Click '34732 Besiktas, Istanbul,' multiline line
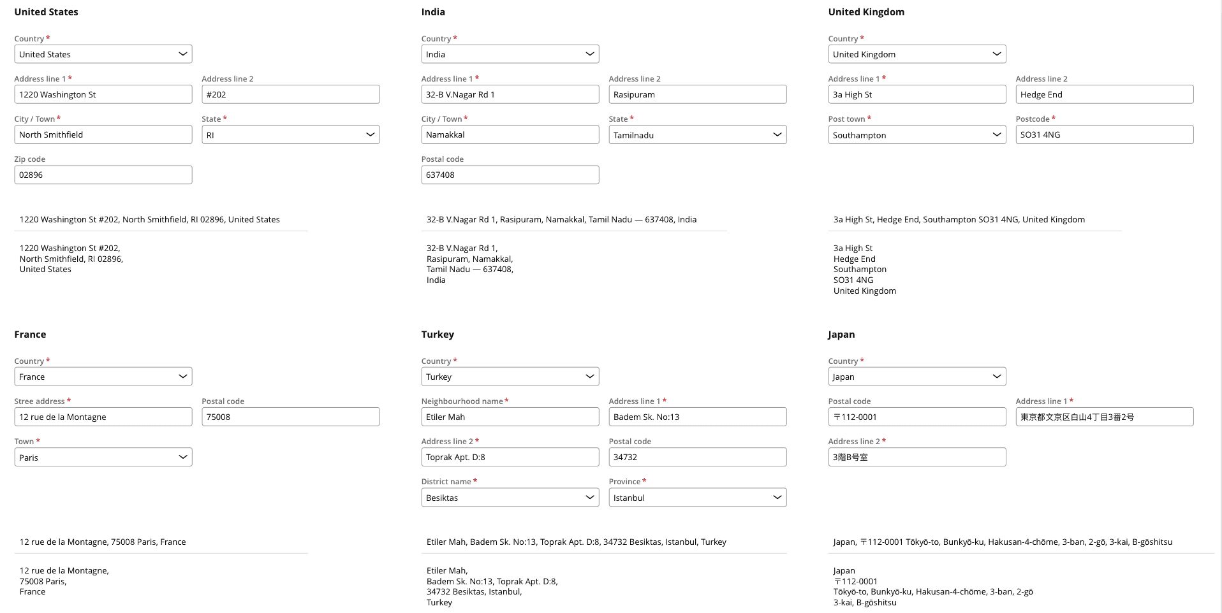1222x613 pixels. pyautogui.click(x=475, y=592)
